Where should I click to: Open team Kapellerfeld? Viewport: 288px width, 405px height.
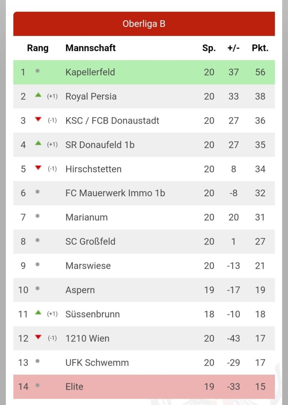[90, 72]
